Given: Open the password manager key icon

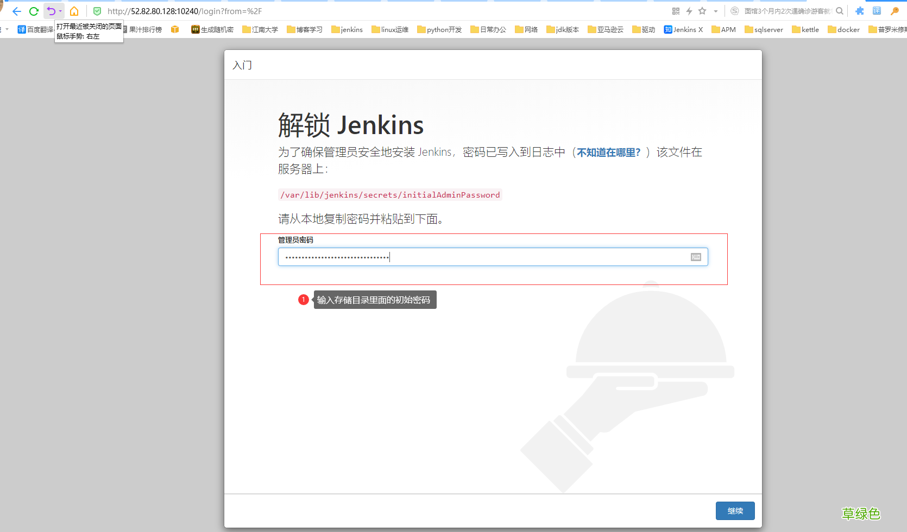Looking at the screenshot, I should pyautogui.click(x=895, y=11).
